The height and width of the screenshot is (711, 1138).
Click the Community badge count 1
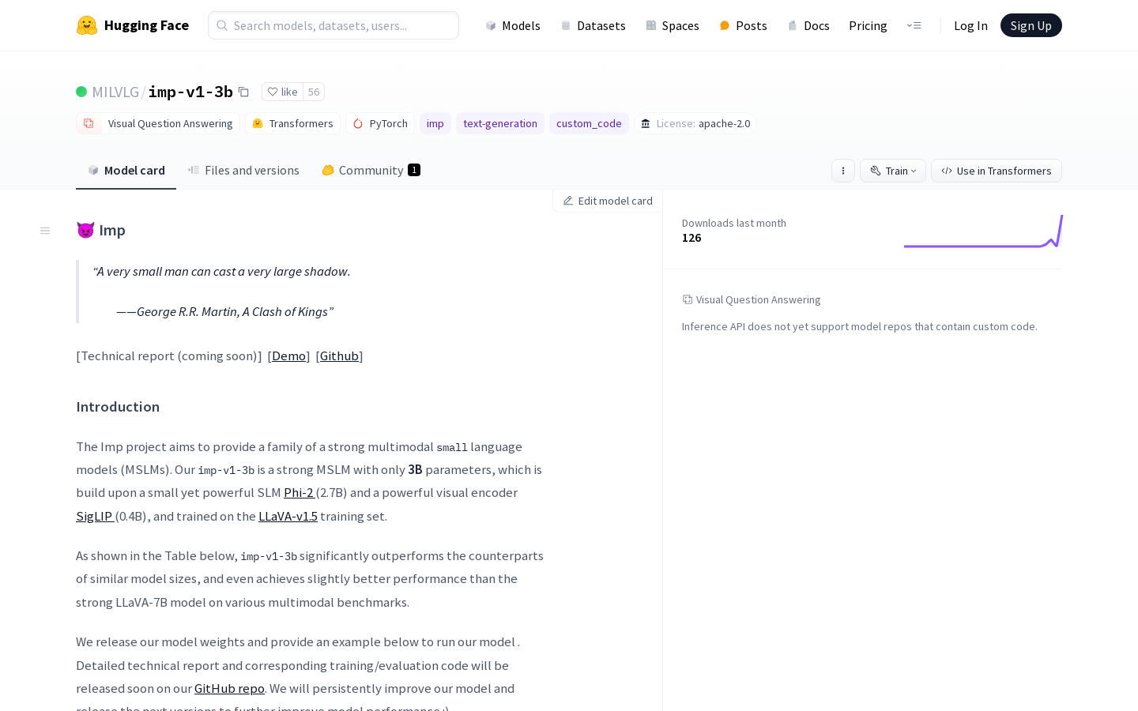tap(414, 170)
